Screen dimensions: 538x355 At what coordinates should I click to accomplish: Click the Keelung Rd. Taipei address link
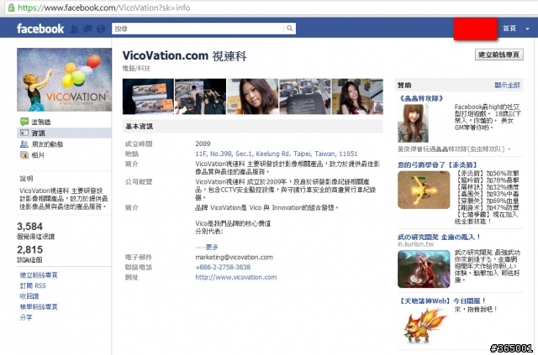pyautogui.click(x=277, y=154)
